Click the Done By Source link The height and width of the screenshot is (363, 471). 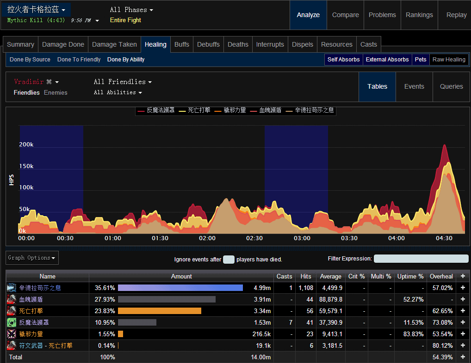[x=30, y=60]
